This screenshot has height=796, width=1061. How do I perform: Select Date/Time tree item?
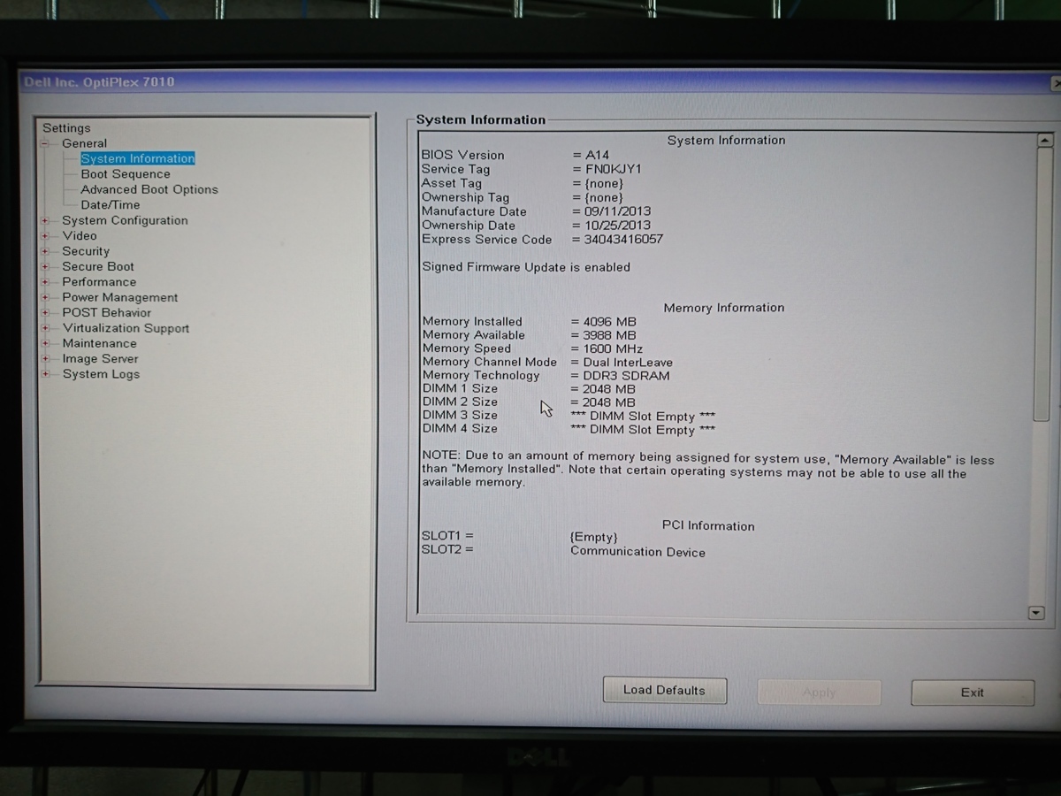tap(111, 204)
